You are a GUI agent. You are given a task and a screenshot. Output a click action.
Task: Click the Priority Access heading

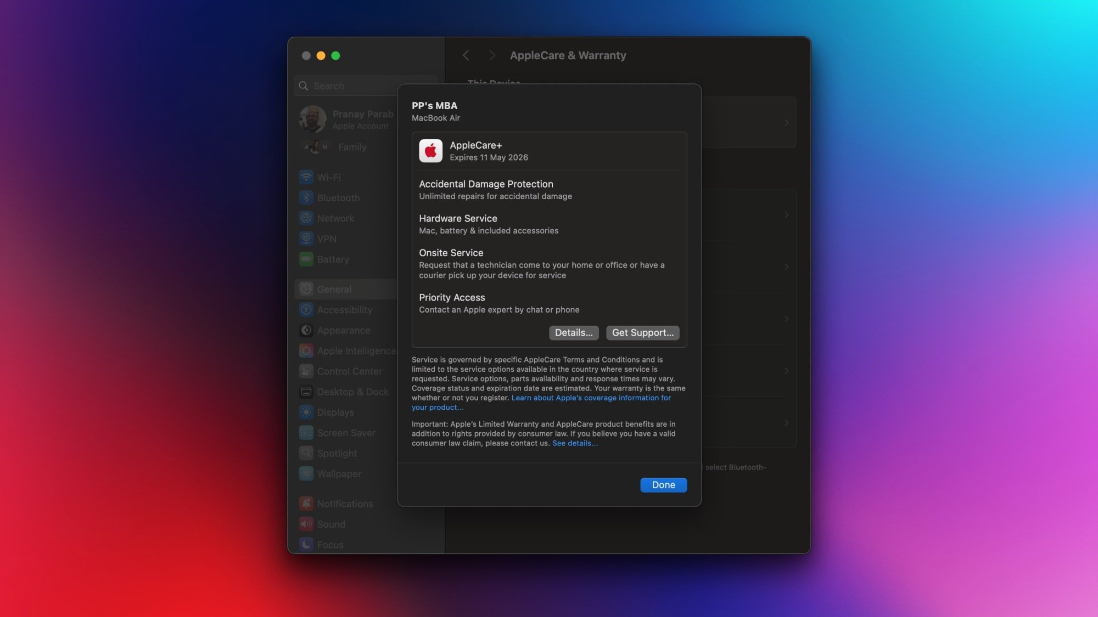[x=452, y=297]
